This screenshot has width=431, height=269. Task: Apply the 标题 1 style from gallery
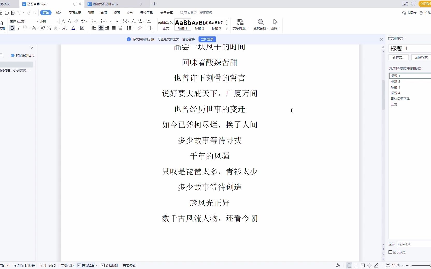click(x=183, y=25)
